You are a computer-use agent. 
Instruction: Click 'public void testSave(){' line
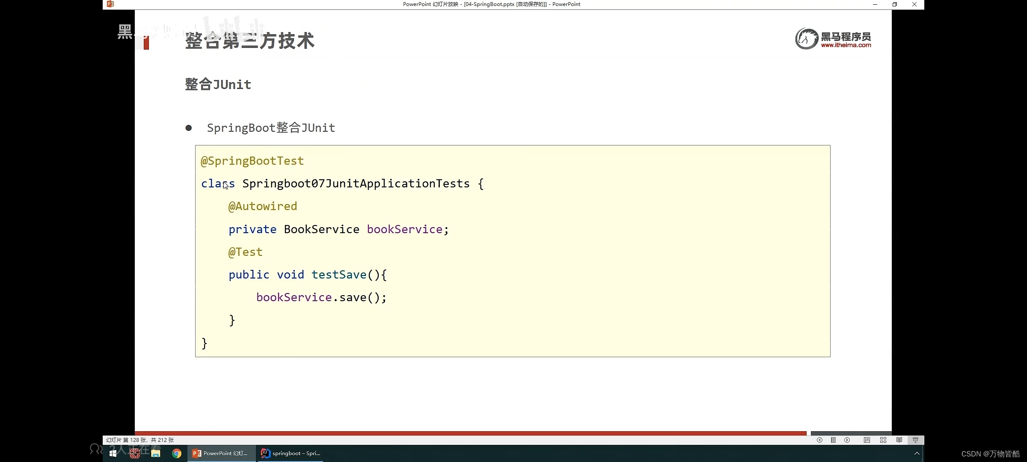pos(308,275)
